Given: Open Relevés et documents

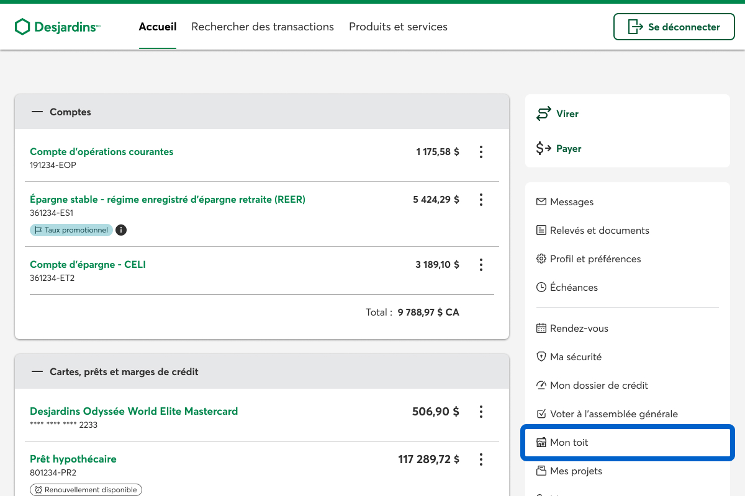Looking at the screenshot, I should 599,231.
